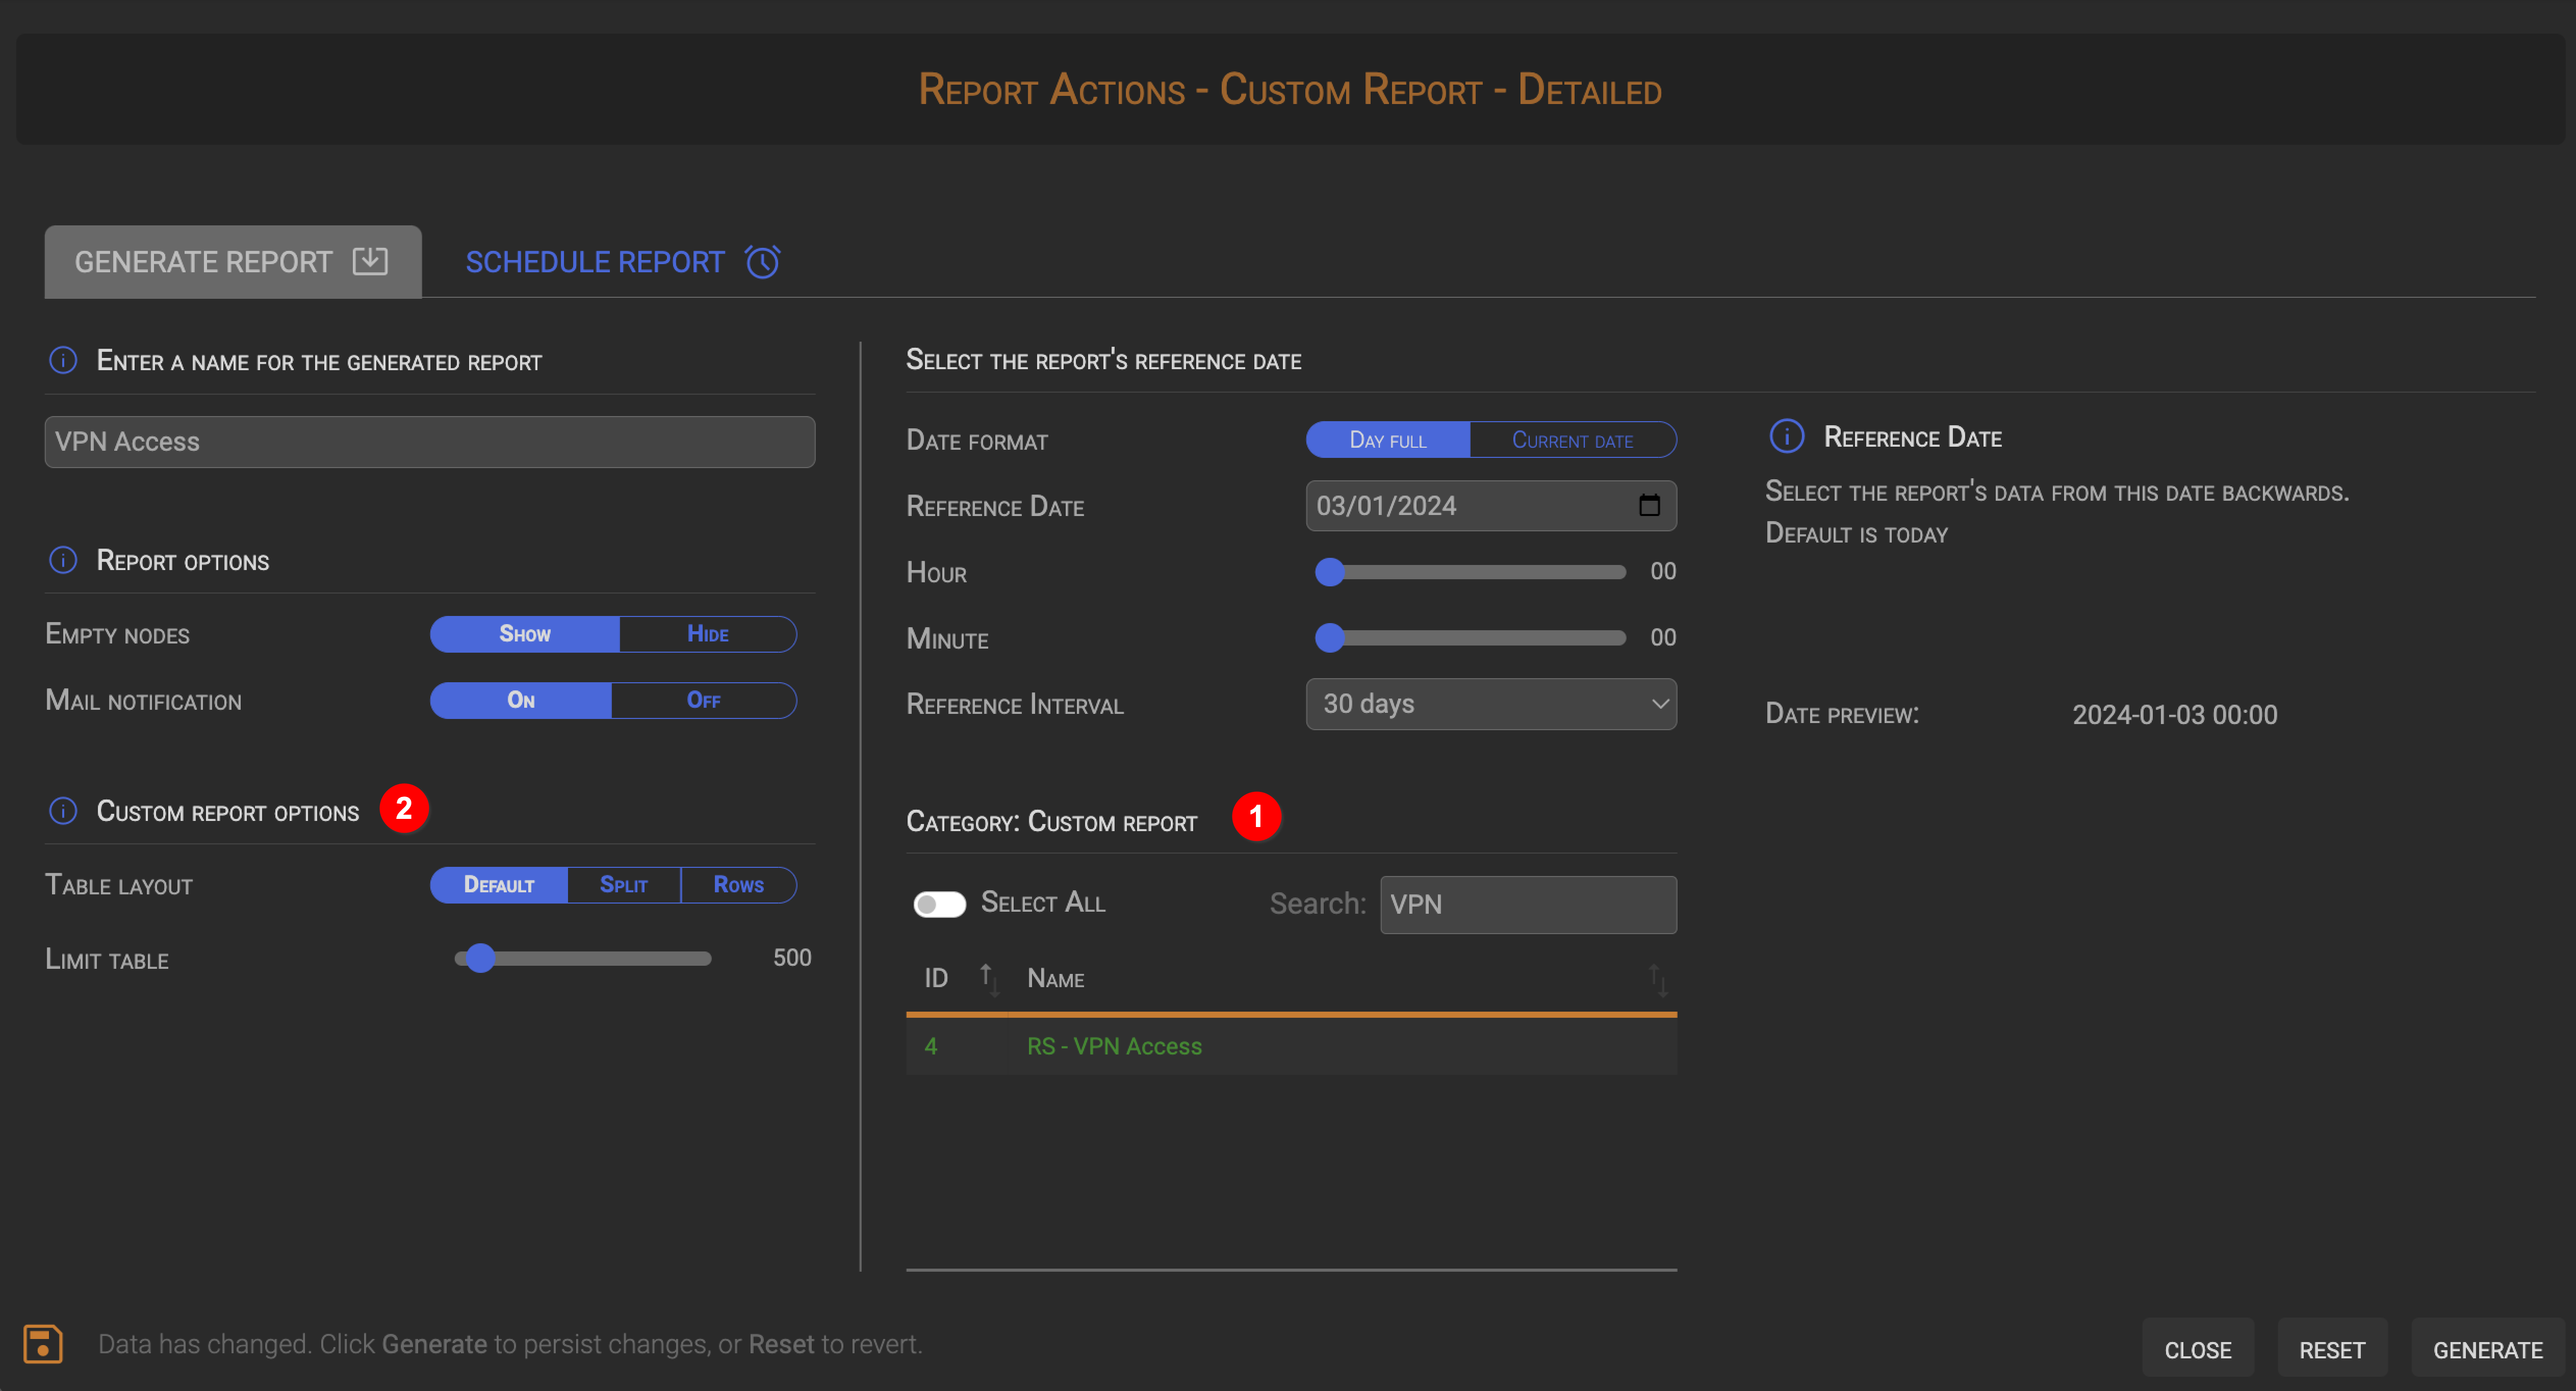Turn Mail Notification On
Viewport: 2576px width, 1391px height.
click(x=521, y=700)
